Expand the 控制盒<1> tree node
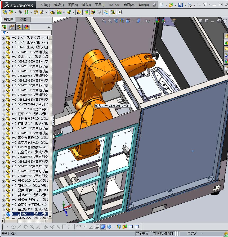Image resolution: width=228 pixels, height=237 pixels. pos(3,124)
